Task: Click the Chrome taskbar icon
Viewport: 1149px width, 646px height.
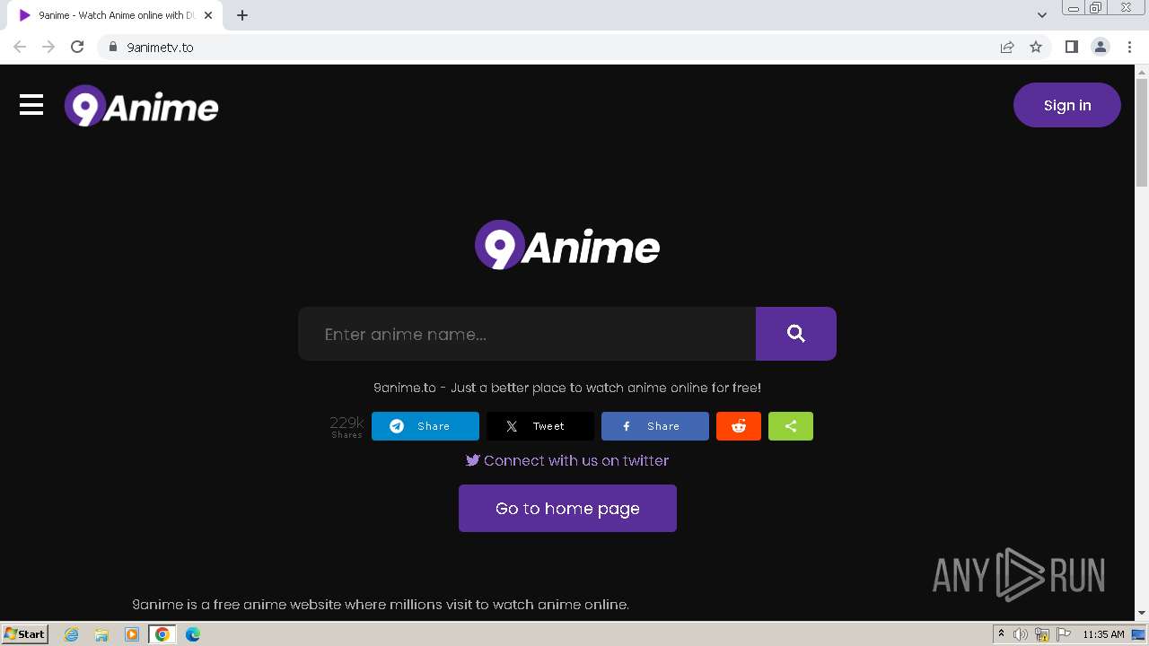Action: point(162,634)
